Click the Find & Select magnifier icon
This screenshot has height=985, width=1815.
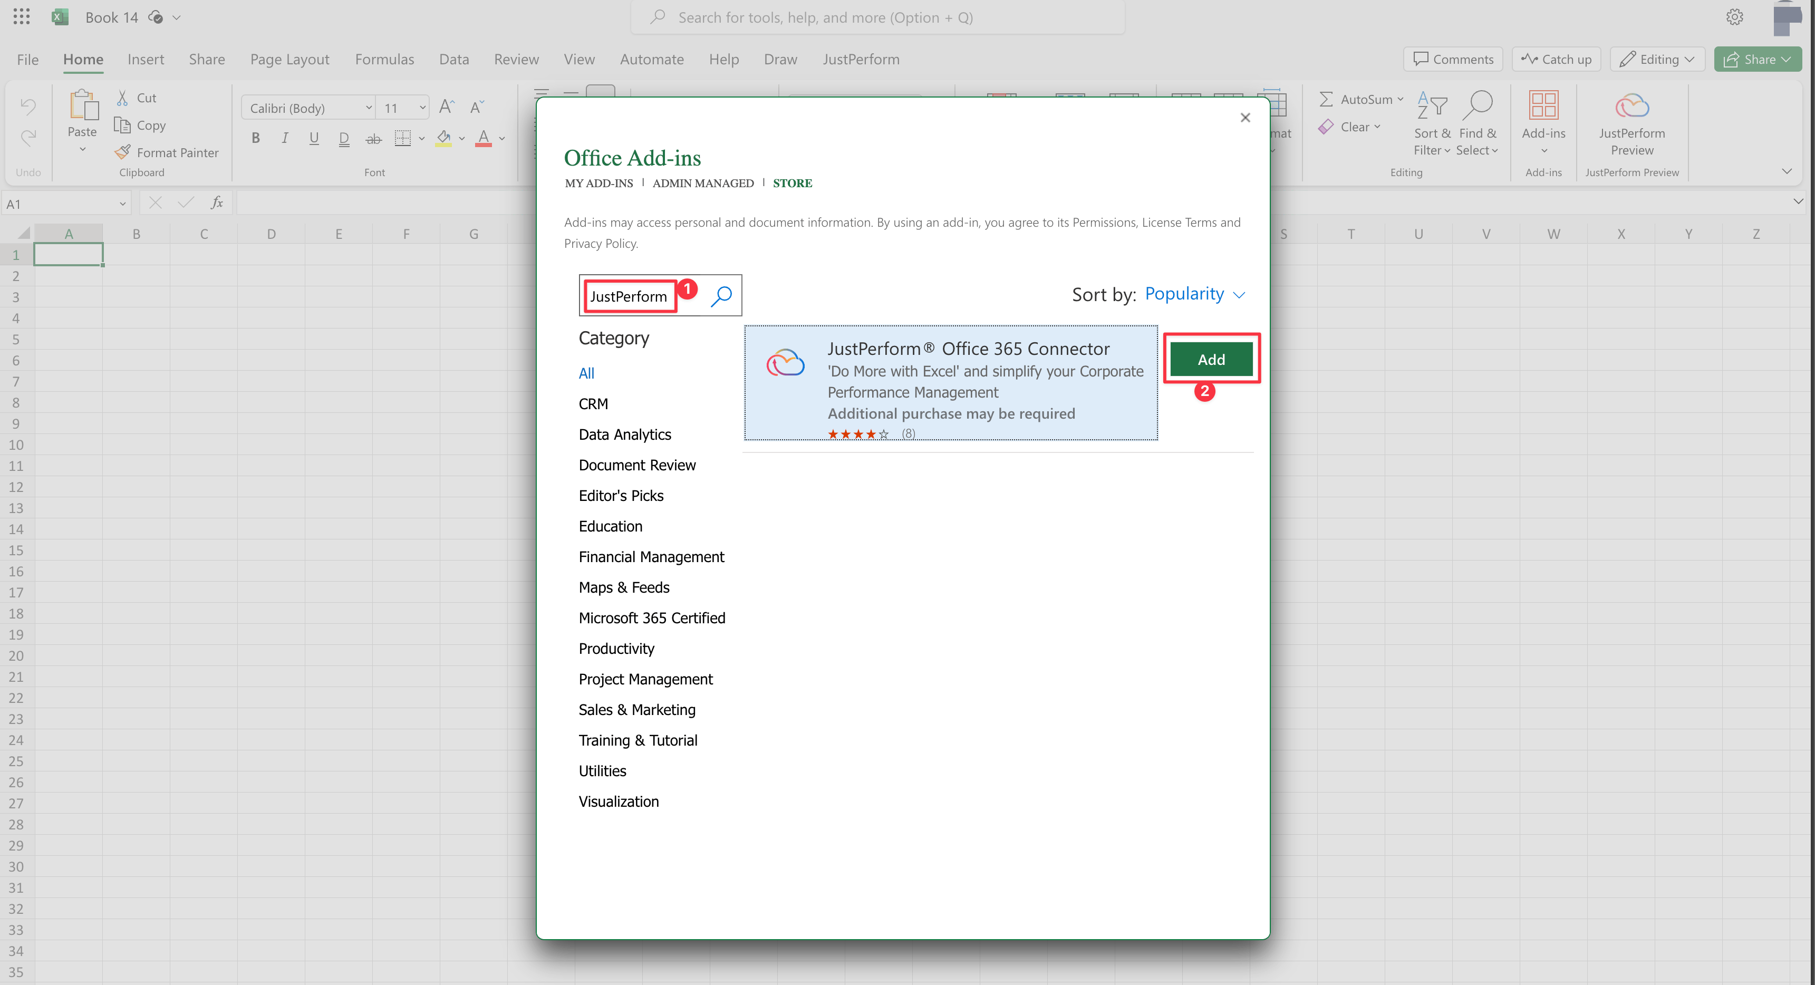(1478, 105)
